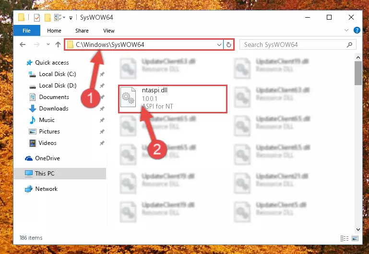Click the address bar path C:\Windows\SysWOW64
Screen dimensions: 369x254
110,44
